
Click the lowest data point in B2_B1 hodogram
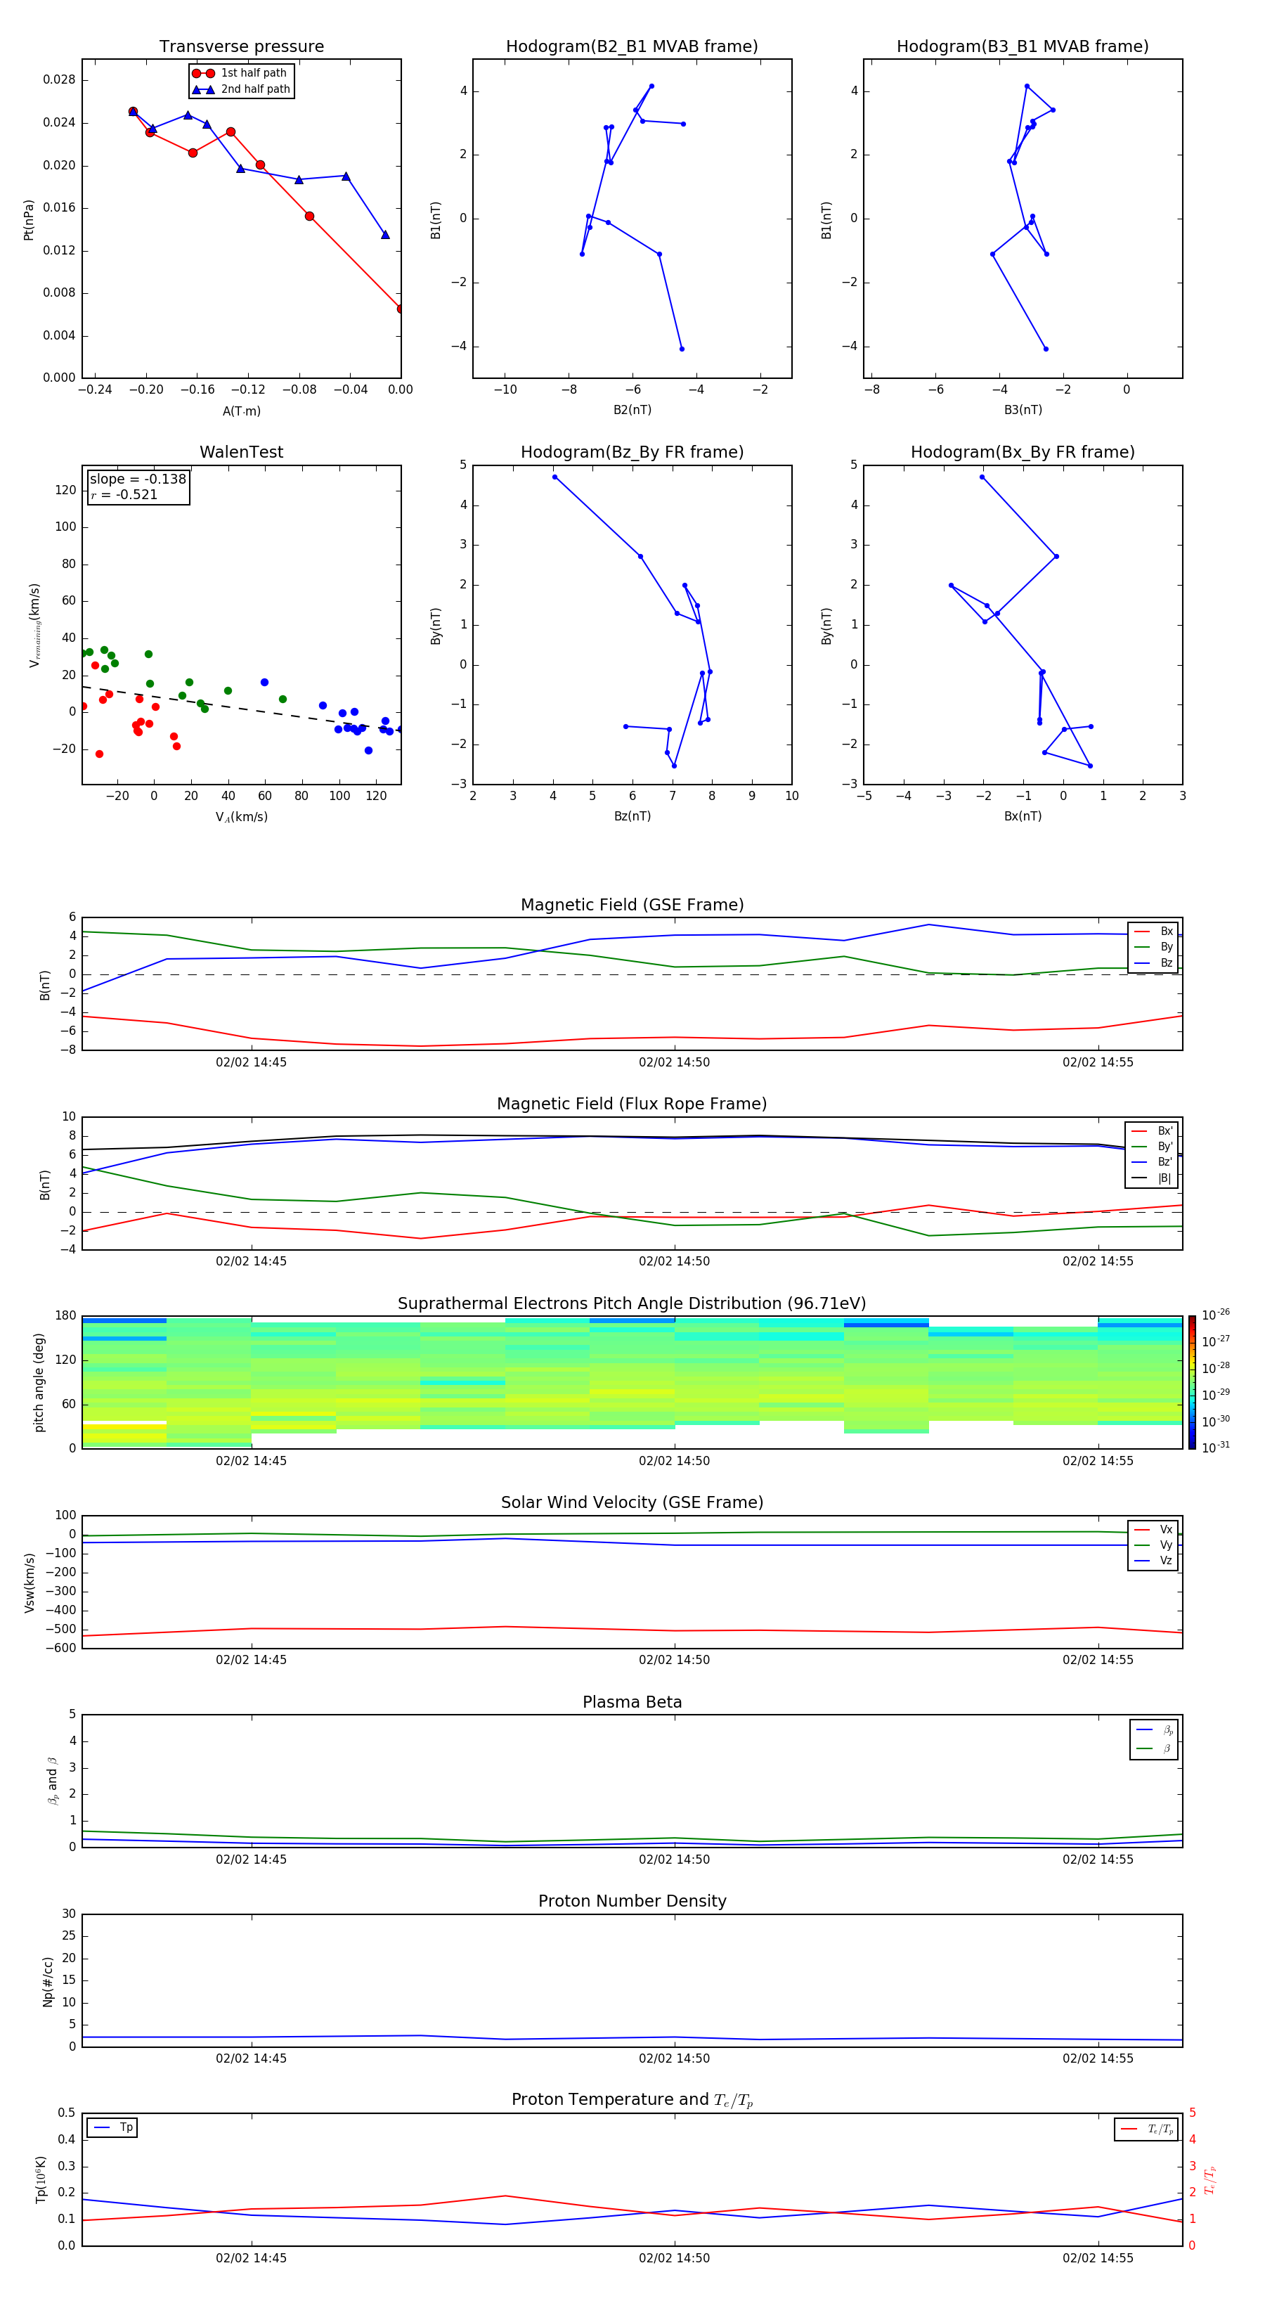(682, 349)
